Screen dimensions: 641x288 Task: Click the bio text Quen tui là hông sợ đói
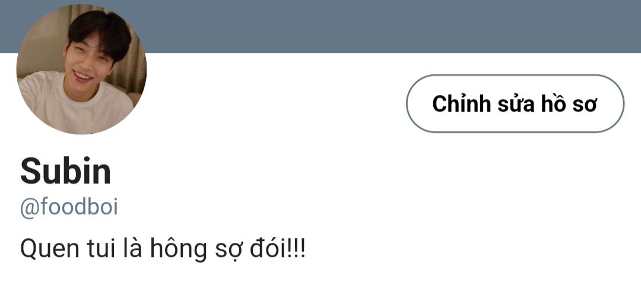click(x=163, y=247)
